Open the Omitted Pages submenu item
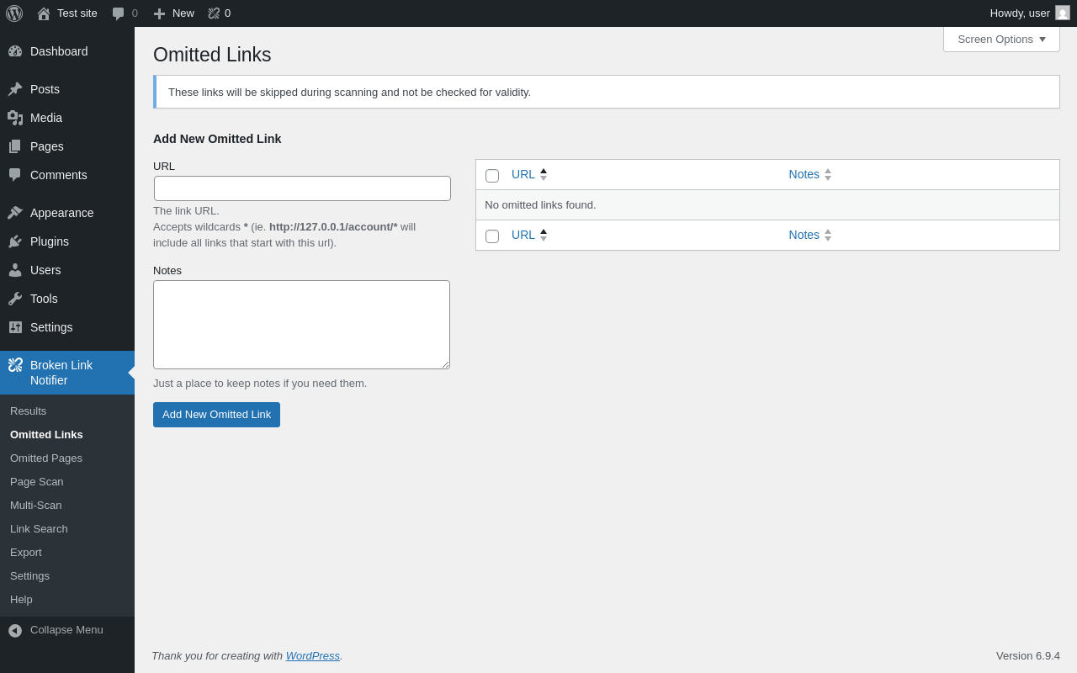This screenshot has height=673, width=1077. coord(46,458)
